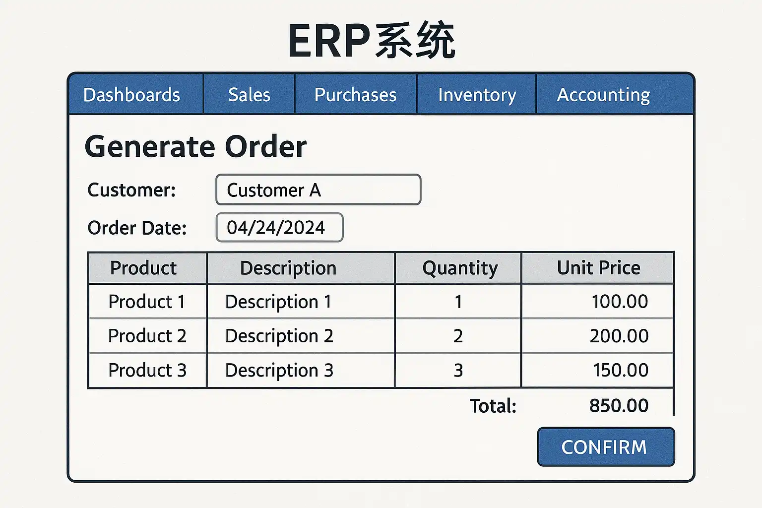
Task: Select the Product 1 cell
Action: 147,302
